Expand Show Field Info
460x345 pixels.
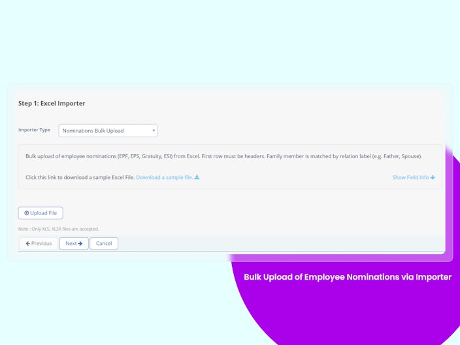(414, 177)
